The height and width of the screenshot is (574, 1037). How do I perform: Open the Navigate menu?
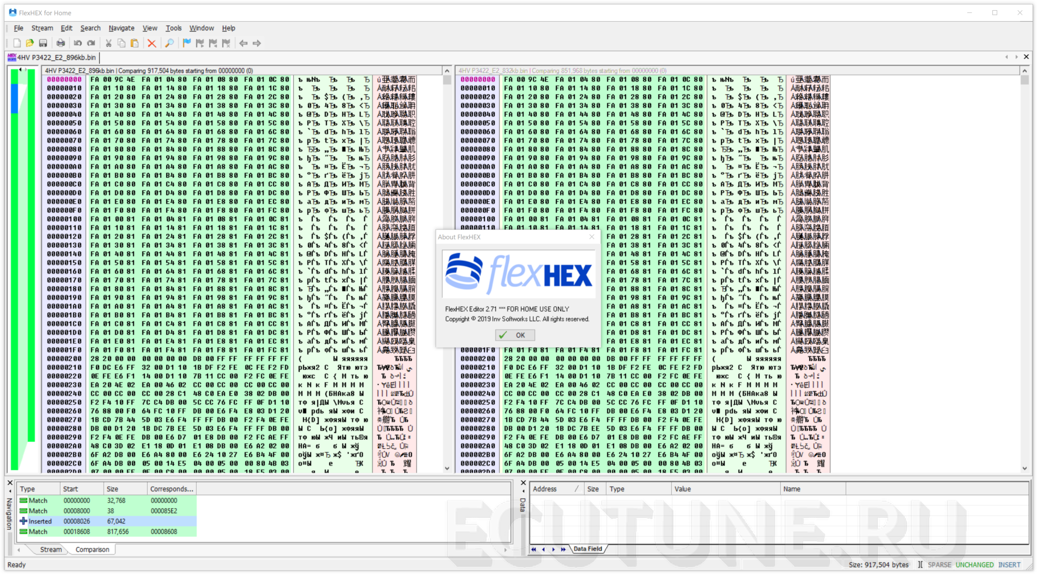(122, 28)
